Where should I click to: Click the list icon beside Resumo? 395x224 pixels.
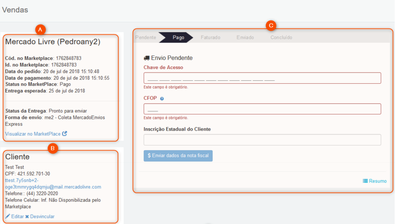(x=365, y=181)
